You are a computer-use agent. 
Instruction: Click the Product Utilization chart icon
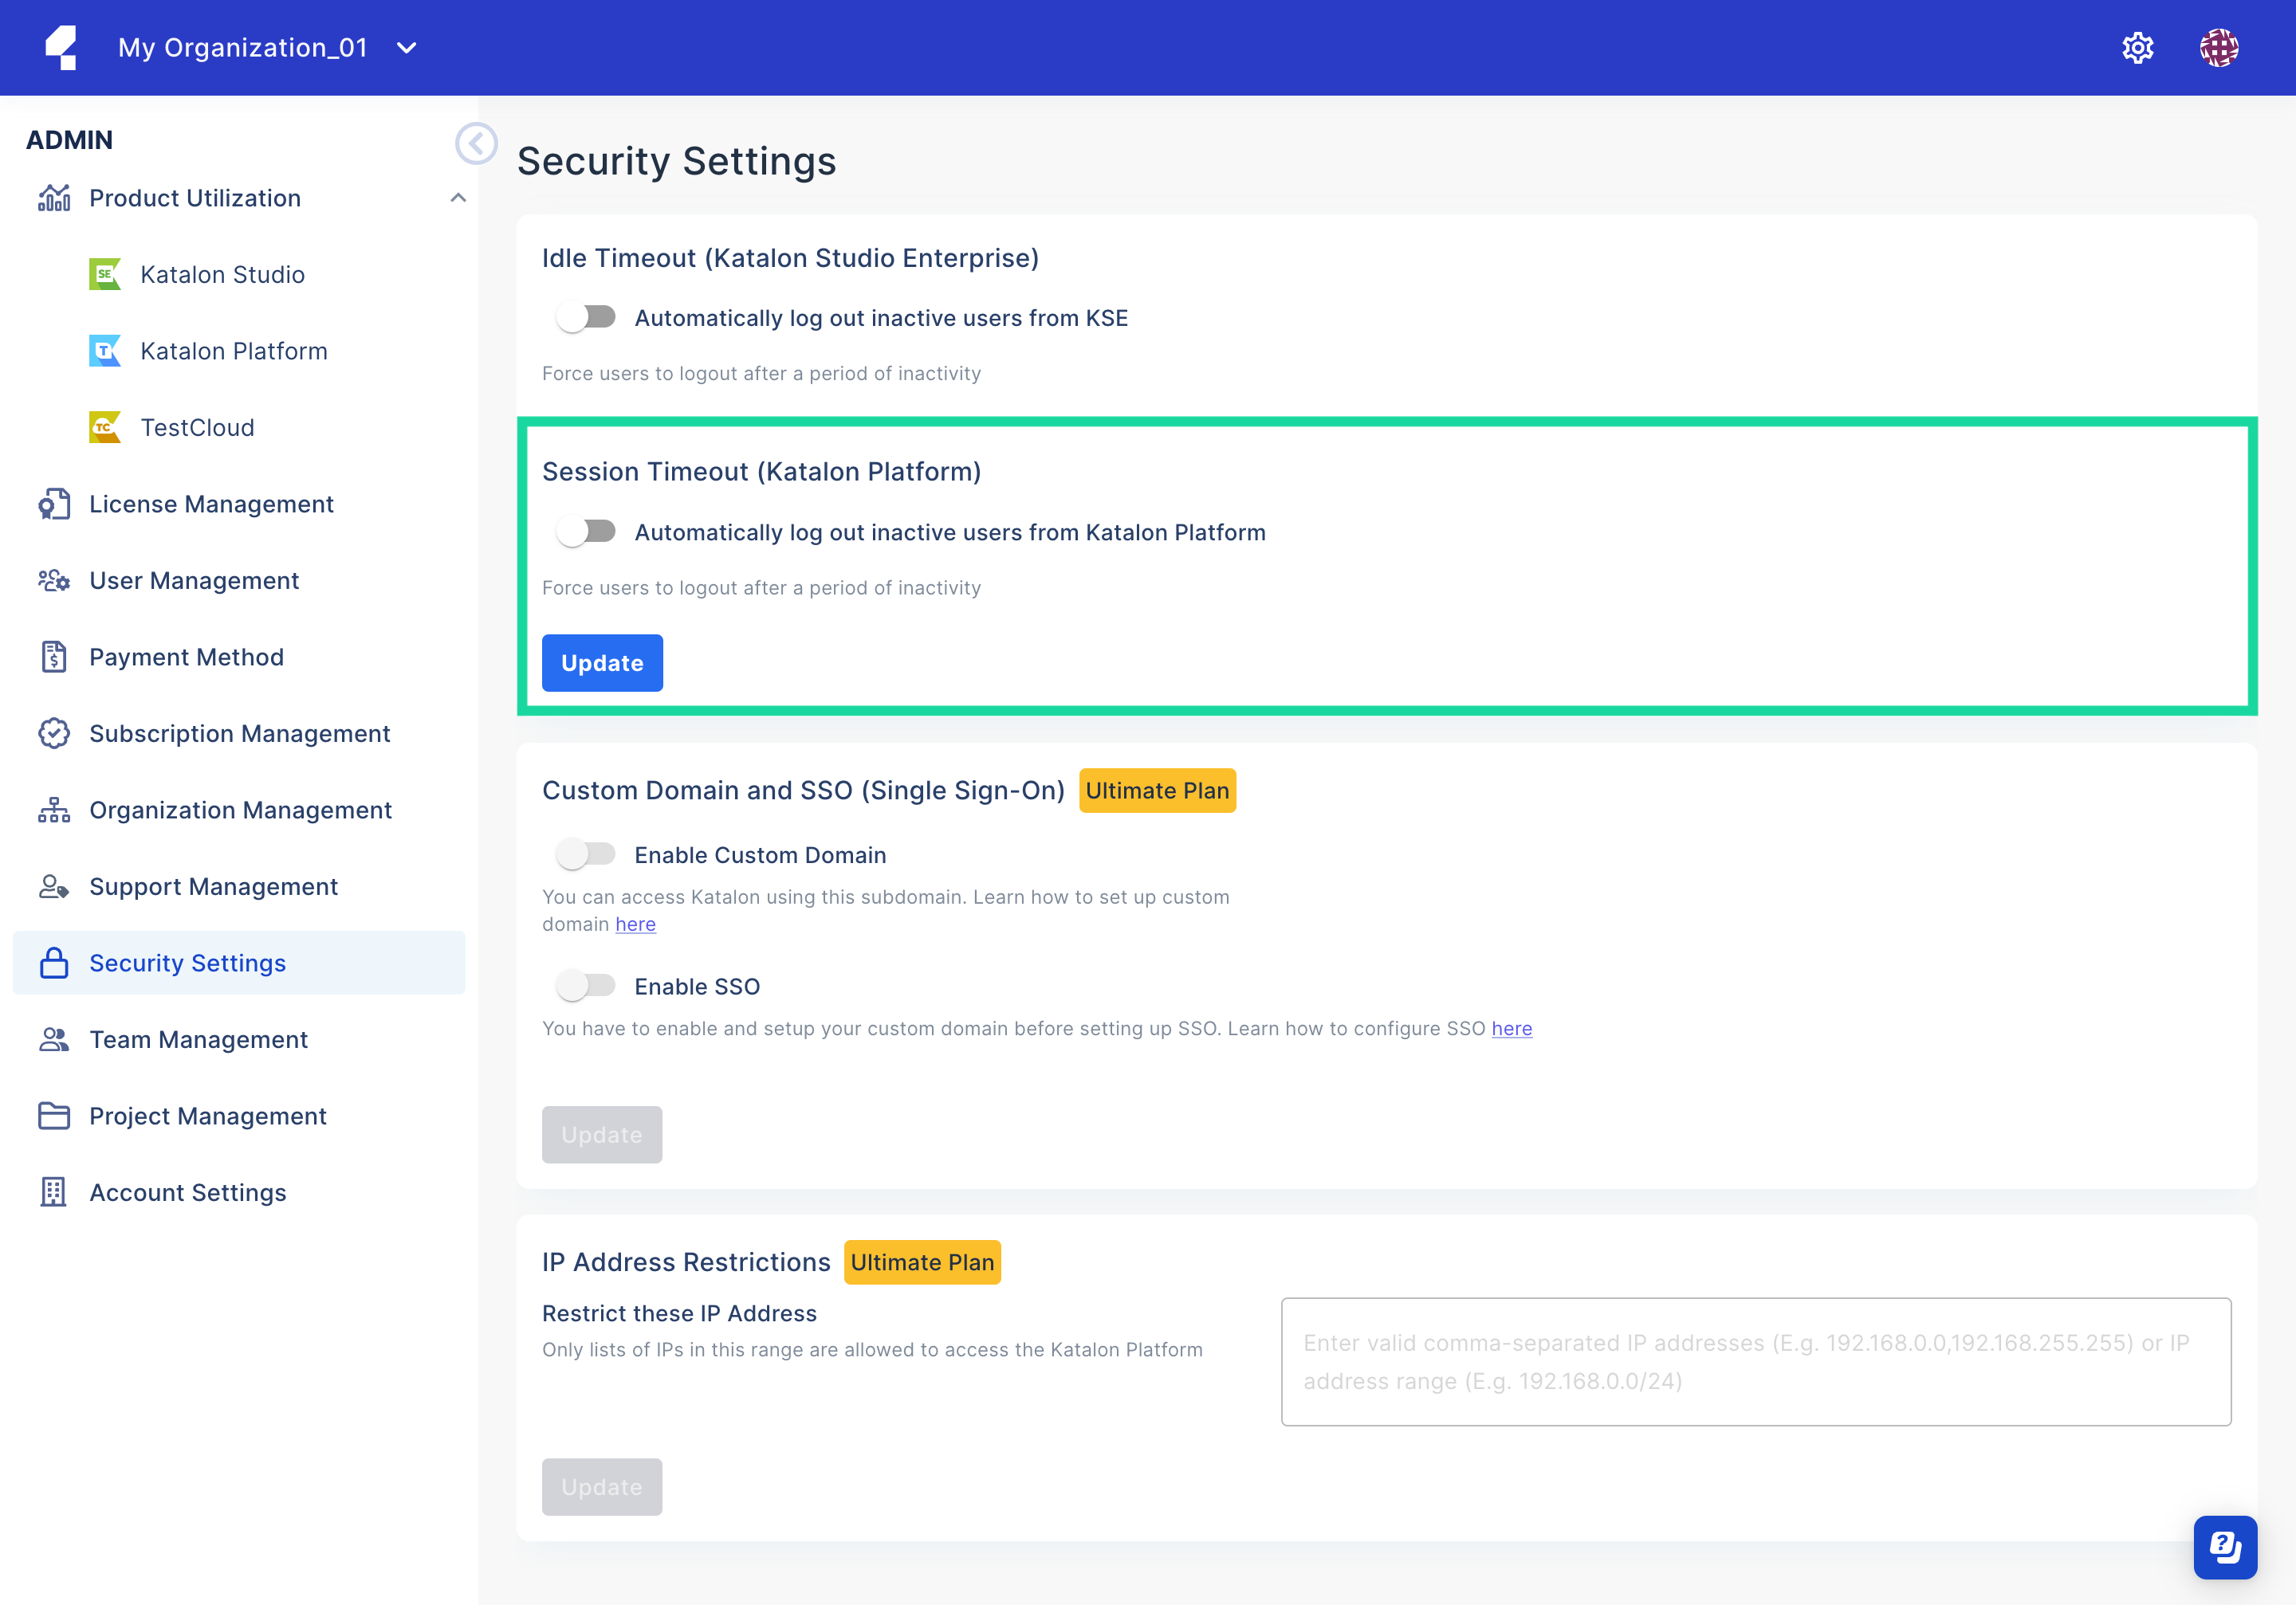click(x=54, y=198)
